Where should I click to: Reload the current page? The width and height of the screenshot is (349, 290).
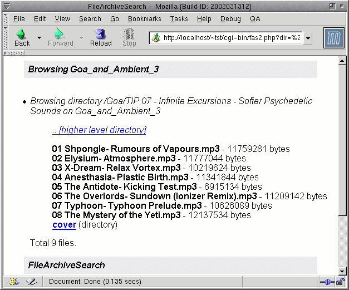pos(101,37)
